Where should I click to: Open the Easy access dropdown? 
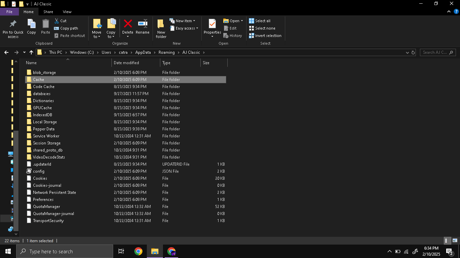pos(184,28)
